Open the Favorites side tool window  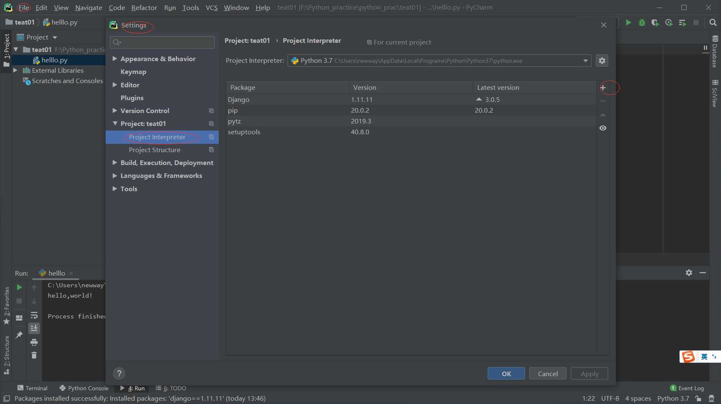click(x=6, y=306)
